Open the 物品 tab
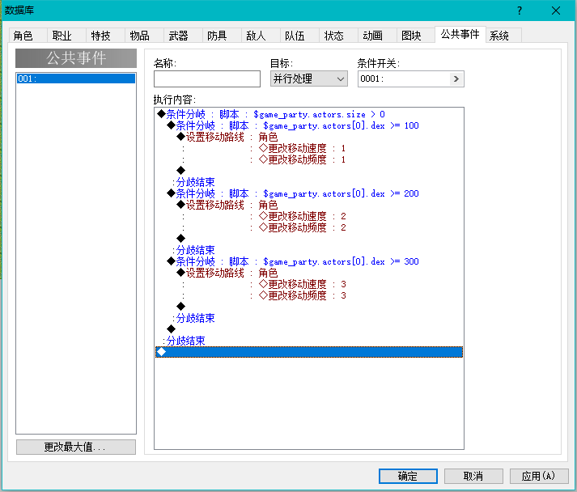Screen dimensions: 577x492 [144, 36]
